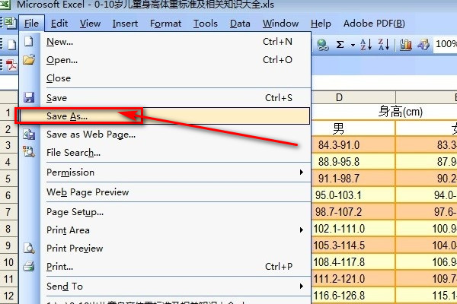This screenshot has height=304, width=457.
Task: Click cell 108.4-117.8
Action: point(353,262)
